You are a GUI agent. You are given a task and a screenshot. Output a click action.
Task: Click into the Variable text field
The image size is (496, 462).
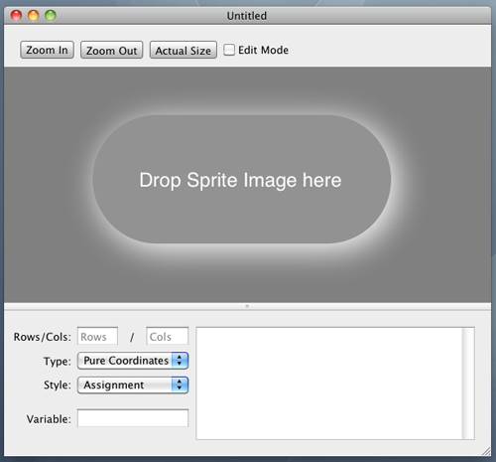(133, 418)
